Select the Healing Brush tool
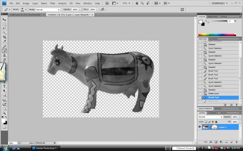Screen dimensions: 243x151 coord(4,46)
